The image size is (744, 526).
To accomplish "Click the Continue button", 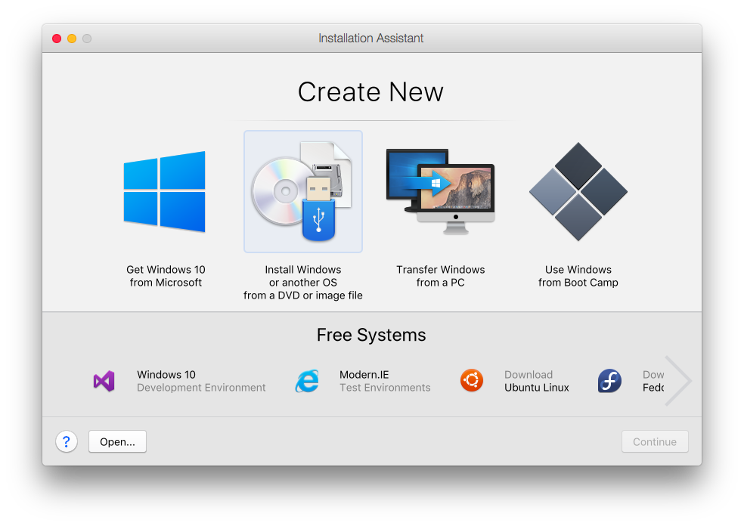I will pos(655,442).
